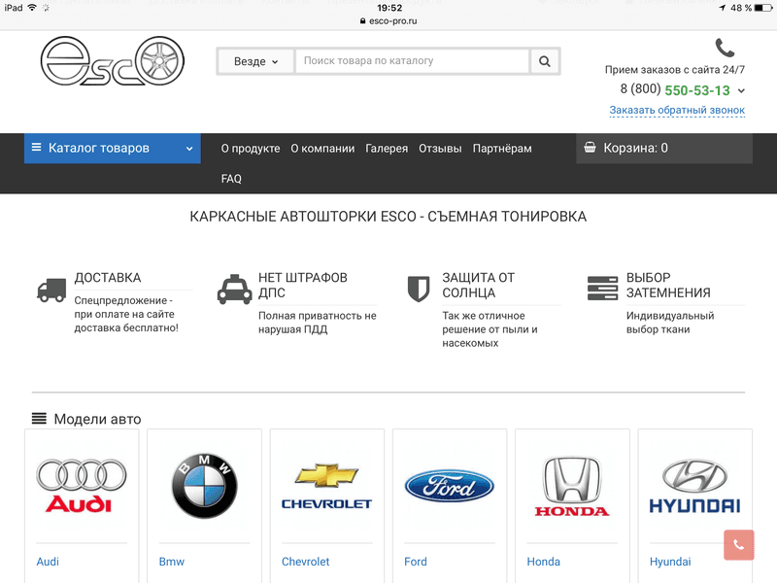Click the ЗАЩИТА ОТ СОЛНЦА heading

click(x=478, y=285)
